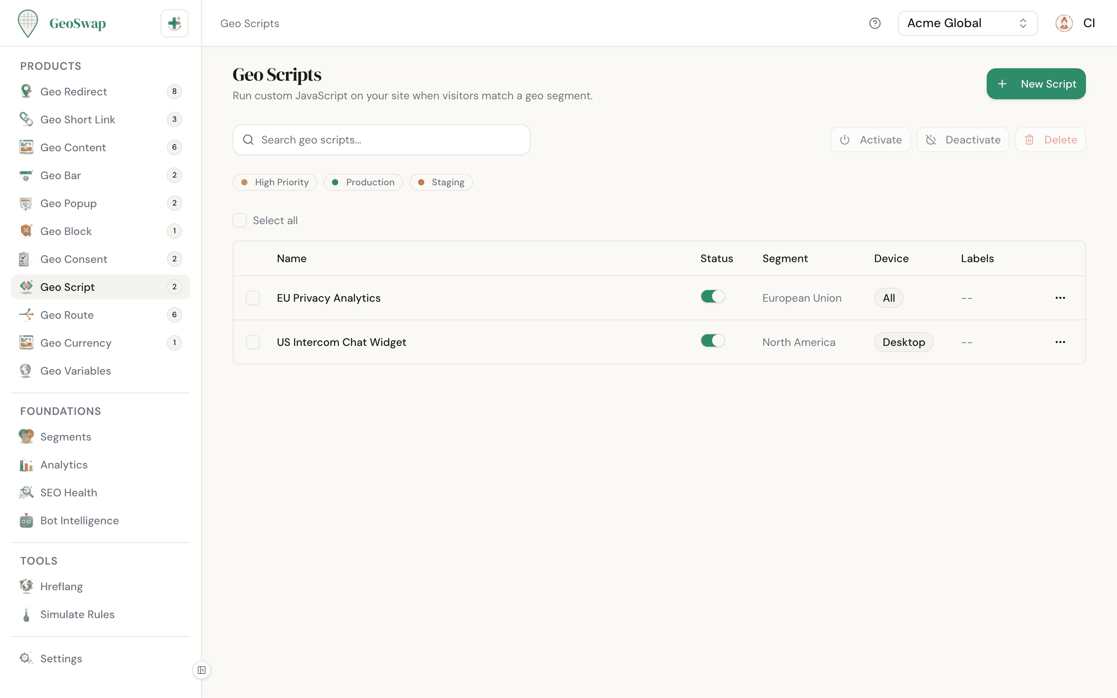The height and width of the screenshot is (698, 1117).
Task: Turn off the US Intercom Chat Widget
Action: (x=712, y=340)
